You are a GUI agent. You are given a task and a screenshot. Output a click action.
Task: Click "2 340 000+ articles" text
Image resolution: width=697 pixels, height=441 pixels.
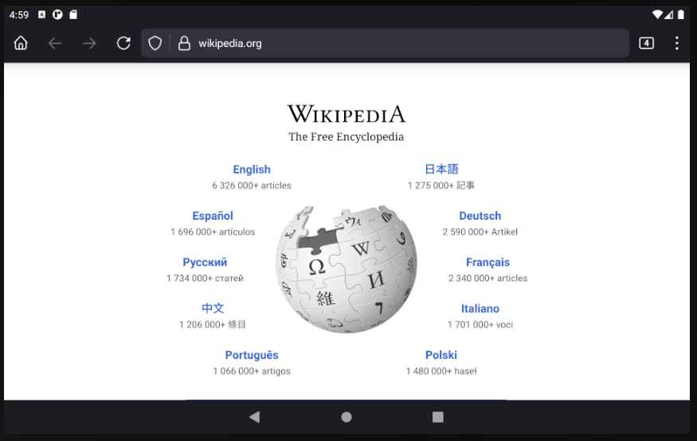[488, 278]
